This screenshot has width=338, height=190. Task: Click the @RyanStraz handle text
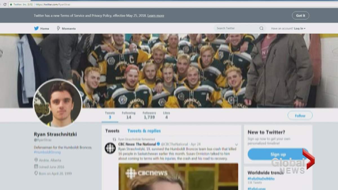pyautogui.click(x=43, y=140)
